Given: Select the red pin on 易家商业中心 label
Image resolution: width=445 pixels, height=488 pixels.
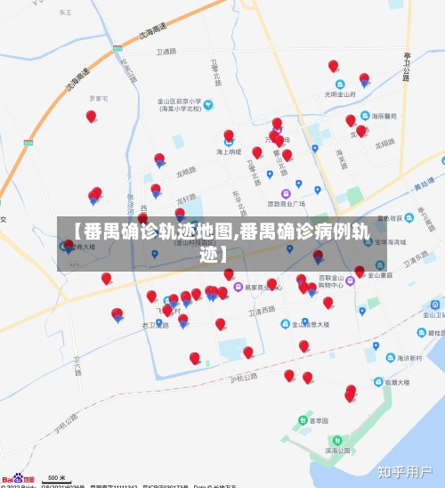Looking at the screenshot, I should (271, 284).
